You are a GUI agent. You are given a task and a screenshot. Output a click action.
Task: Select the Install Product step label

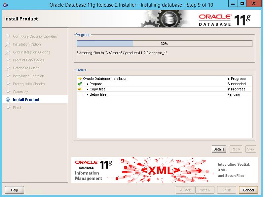click(x=26, y=100)
